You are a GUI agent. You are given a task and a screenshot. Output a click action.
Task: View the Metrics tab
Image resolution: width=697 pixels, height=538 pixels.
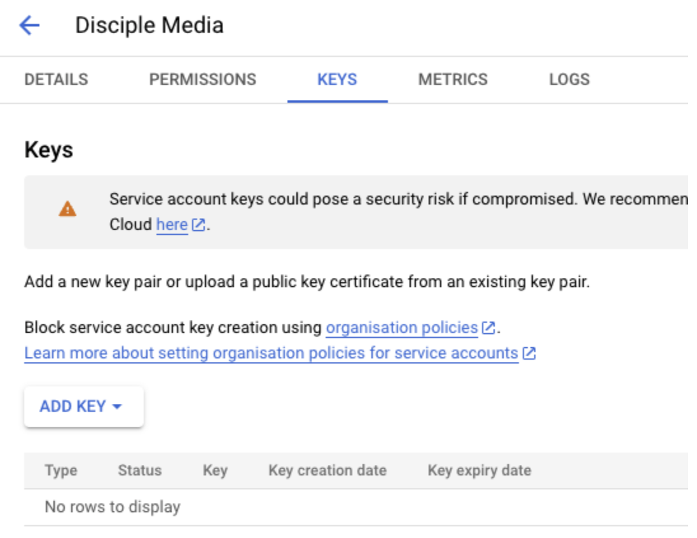point(453,79)
